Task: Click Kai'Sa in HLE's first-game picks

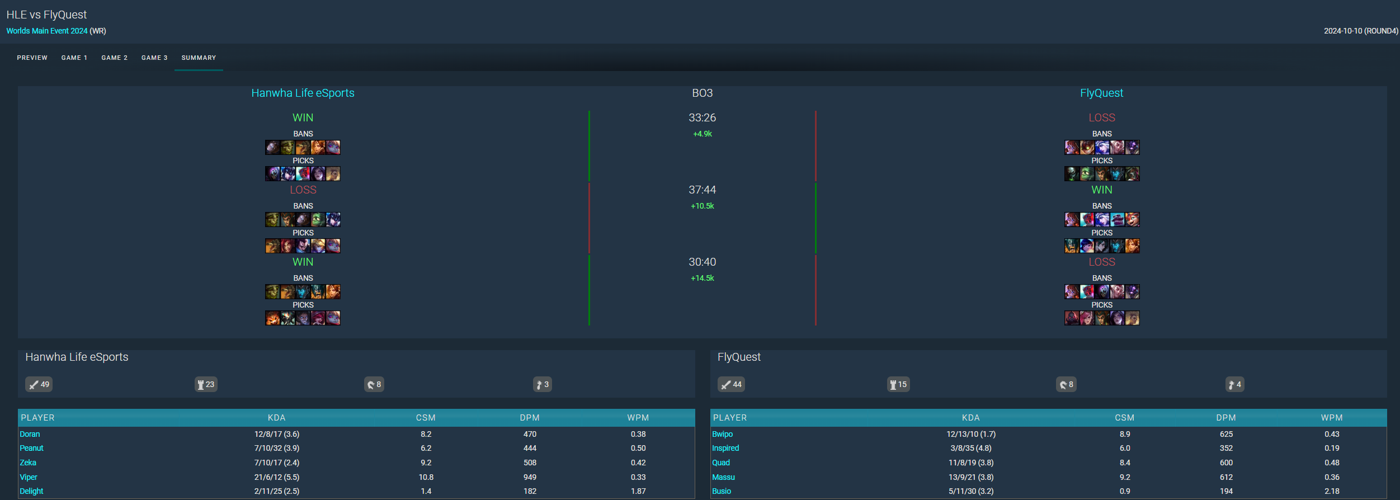Action: click(318, 173)
